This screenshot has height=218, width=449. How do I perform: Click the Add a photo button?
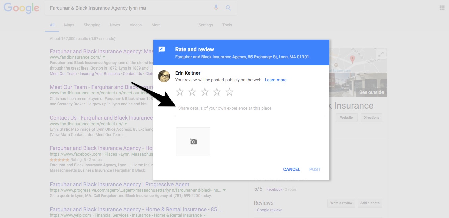[370, 203]
